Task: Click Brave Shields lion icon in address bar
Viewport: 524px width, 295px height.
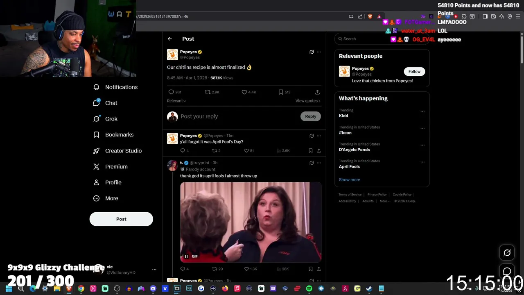Action: [x=370, y=16]
